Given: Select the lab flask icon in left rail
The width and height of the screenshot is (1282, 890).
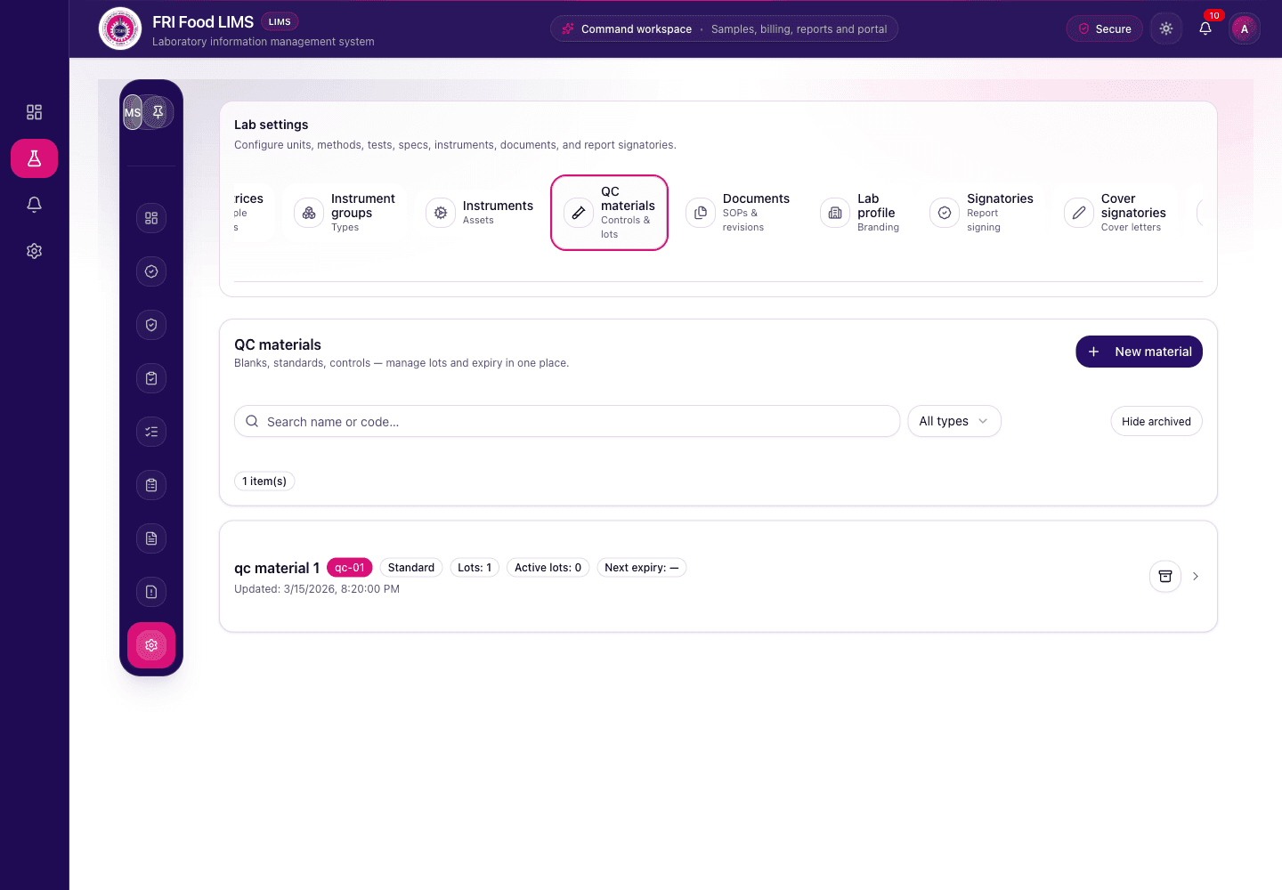Looking at the screenshot, I should (34, 158).
